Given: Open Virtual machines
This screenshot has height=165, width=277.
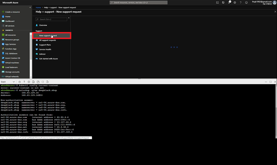Looking at the screenshot, I should 11,63.
